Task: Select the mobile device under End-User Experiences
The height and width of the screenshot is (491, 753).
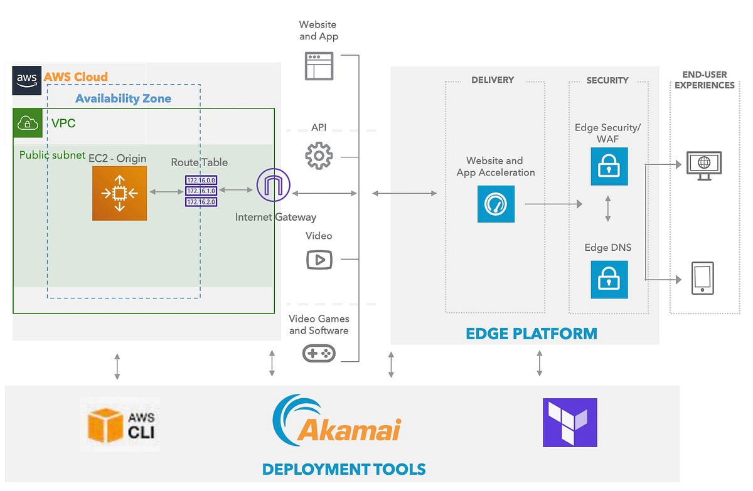Action: tap(704, 278)
